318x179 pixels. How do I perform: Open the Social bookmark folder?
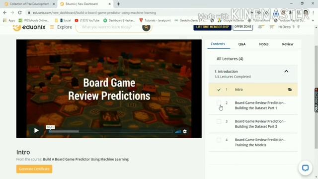tap(65, 20)
